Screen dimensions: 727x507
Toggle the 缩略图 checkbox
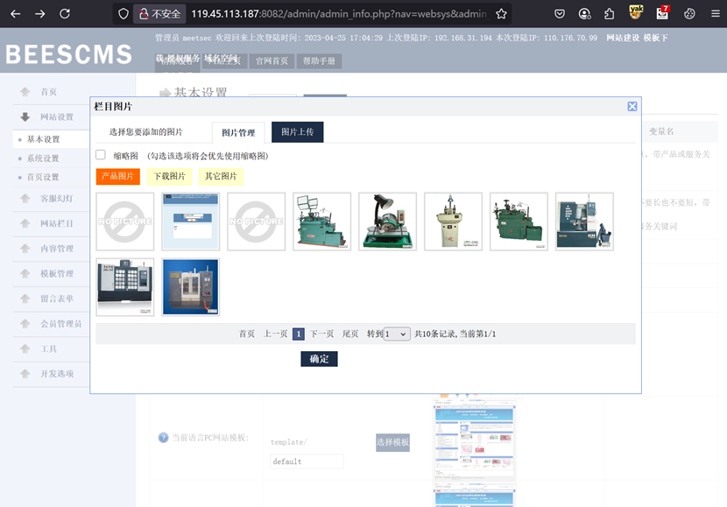(x=101, y=155)
